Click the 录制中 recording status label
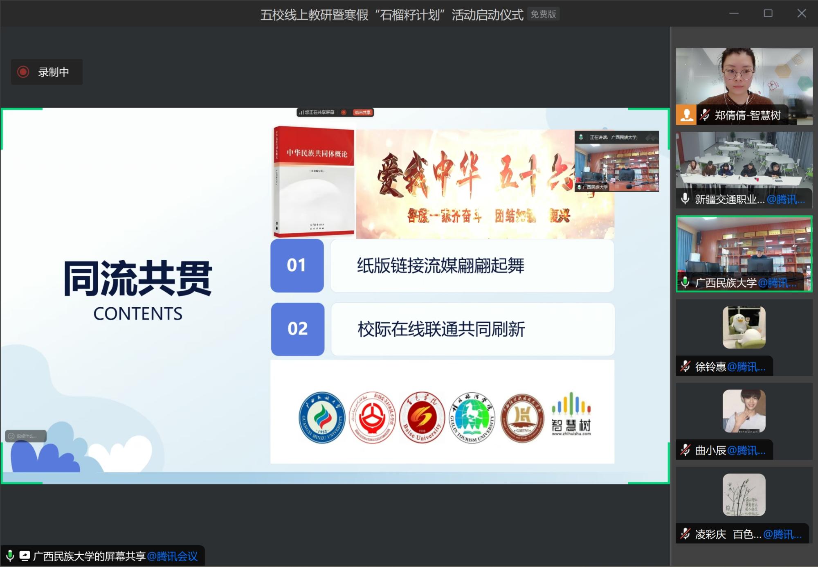818x567 pixels. coord(53,72)
